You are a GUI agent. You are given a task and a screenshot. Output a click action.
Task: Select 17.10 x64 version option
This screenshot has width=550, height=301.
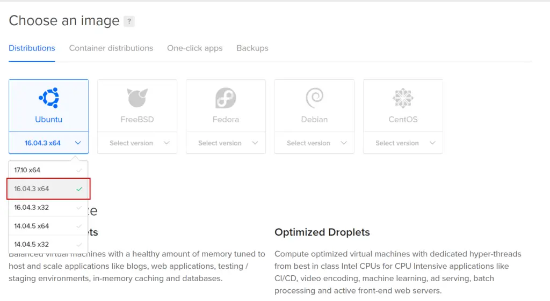[x=48, y=170]
